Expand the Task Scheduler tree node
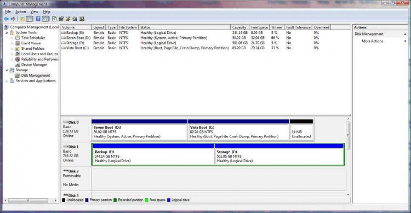The image size is (411, 213). (12, 38)
